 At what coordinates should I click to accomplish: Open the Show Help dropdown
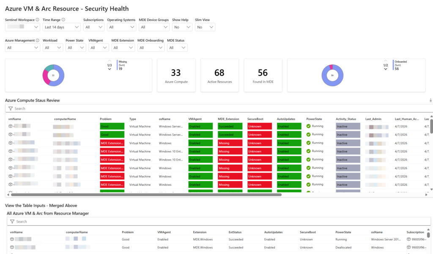click(182, 27)
